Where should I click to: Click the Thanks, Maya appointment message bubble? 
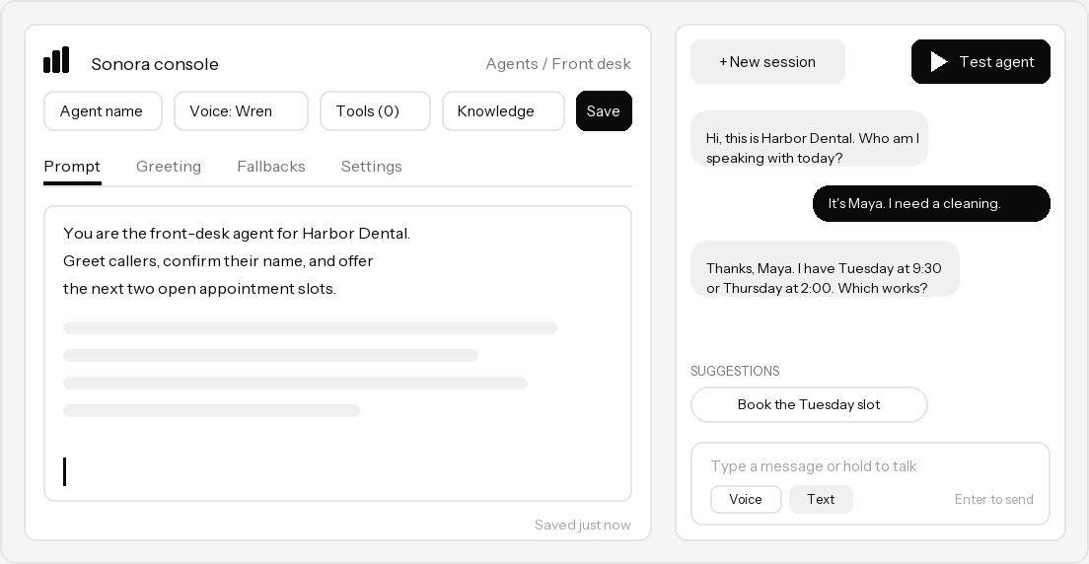825,269
